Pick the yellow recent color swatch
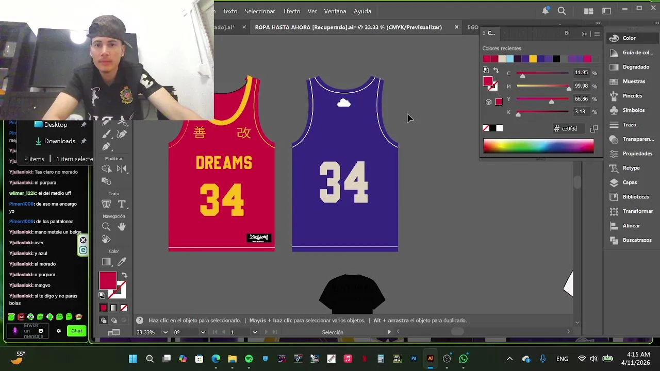The image size is (660, 371). (533, 59)
